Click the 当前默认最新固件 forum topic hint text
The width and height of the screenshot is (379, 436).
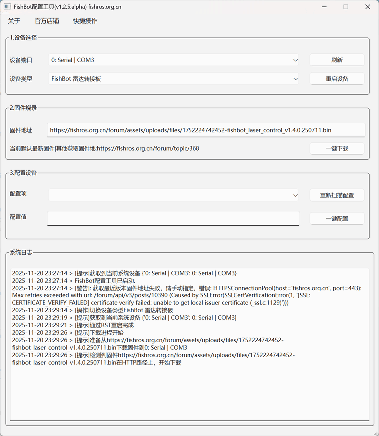pyautogui.click(x=105, y=149)
